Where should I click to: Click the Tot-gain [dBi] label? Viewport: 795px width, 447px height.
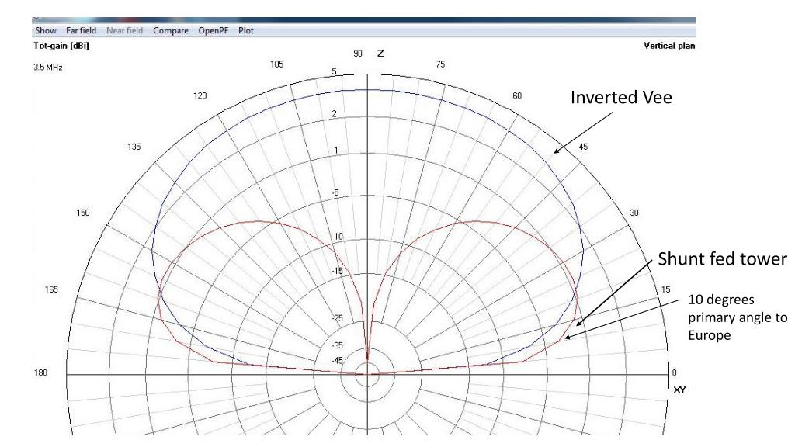tap(61, 46)
